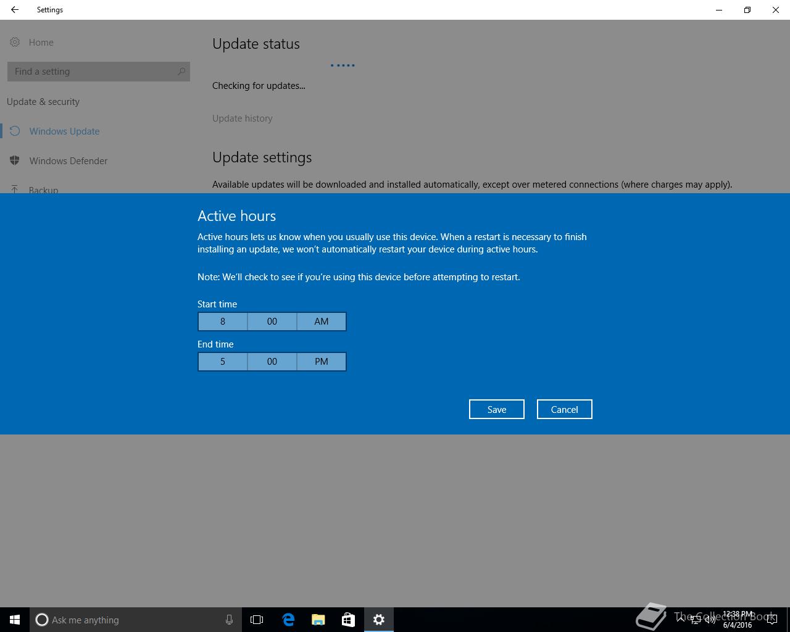The image size is (790, 632).
Task: Click the Windows Defender shield icon
Action: [x=15, y=160]
